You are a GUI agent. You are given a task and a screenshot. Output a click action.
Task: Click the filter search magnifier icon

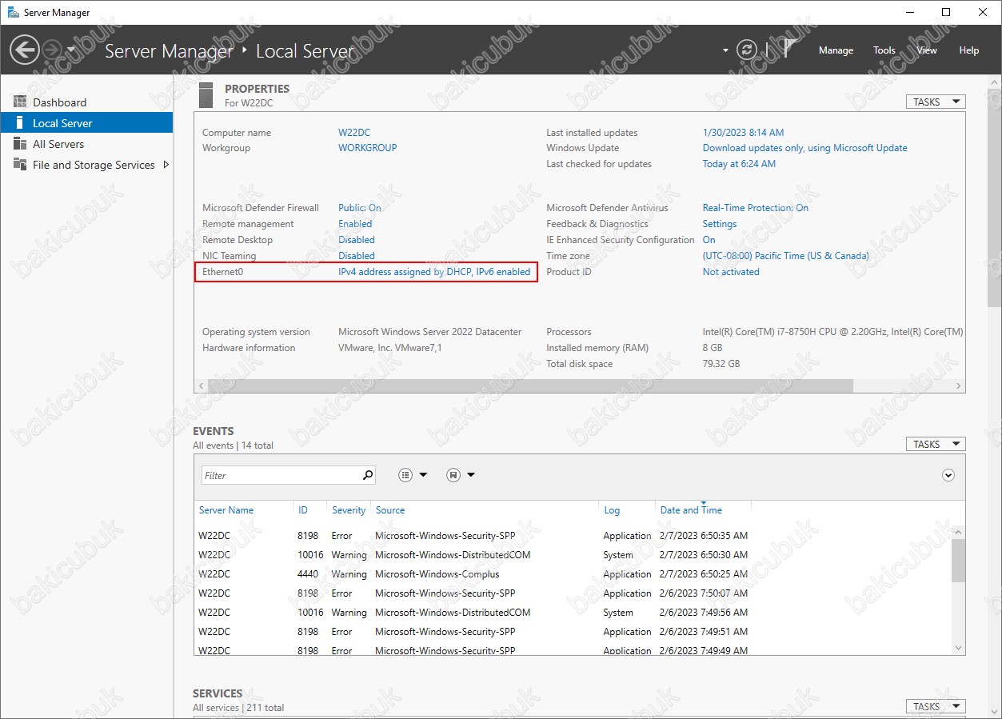click(367, 475)
